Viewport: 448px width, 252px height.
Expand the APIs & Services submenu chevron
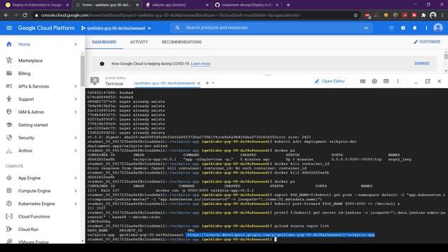[x=76, y=86]
